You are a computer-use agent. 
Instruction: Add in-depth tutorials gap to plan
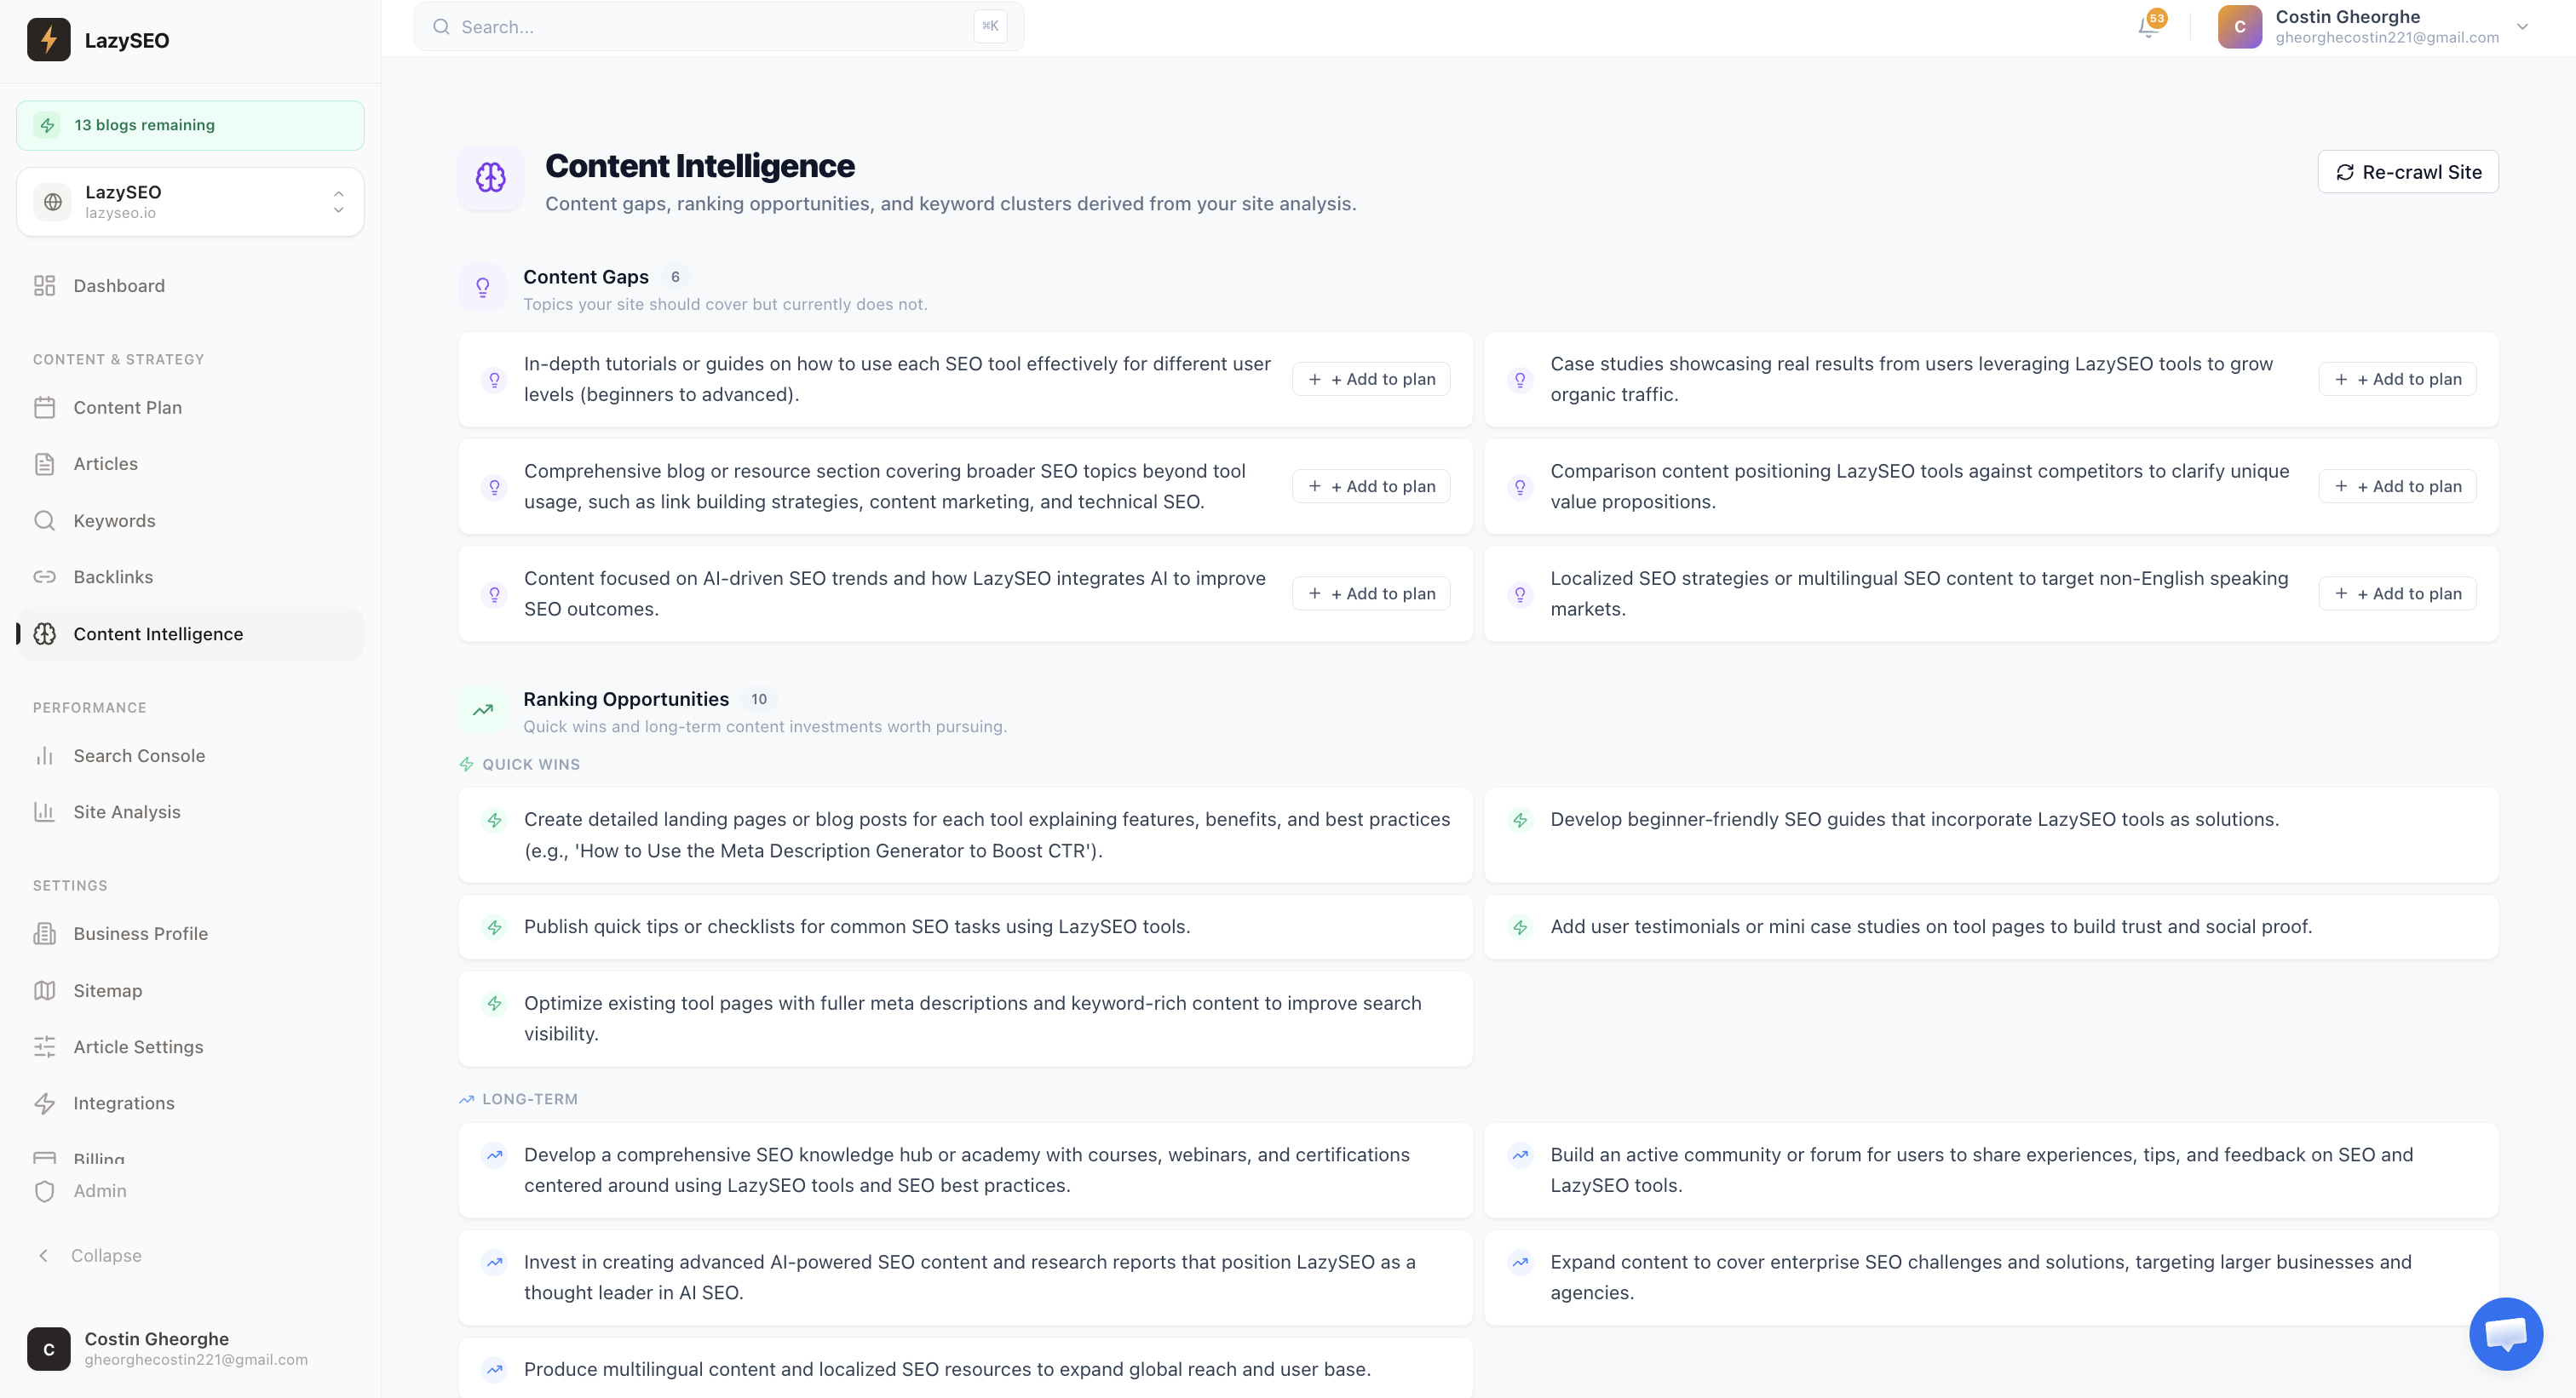(1371, 379)
